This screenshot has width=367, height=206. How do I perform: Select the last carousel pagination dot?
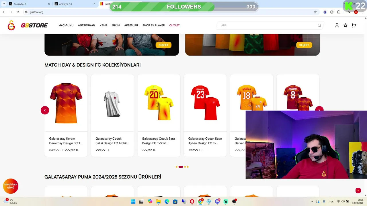point(188,167)
